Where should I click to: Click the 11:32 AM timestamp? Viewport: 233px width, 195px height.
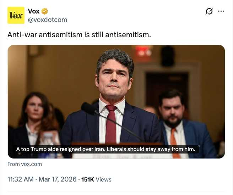(21, 179)
